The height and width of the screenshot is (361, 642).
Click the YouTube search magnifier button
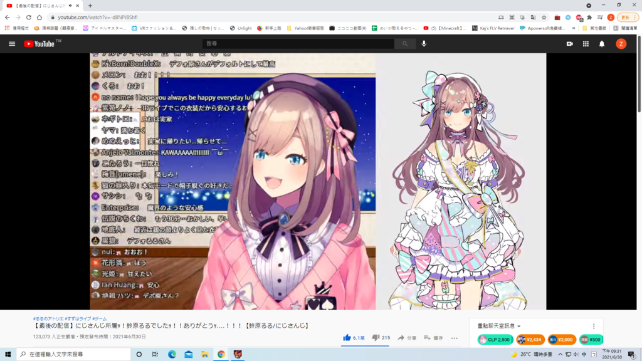404,43
